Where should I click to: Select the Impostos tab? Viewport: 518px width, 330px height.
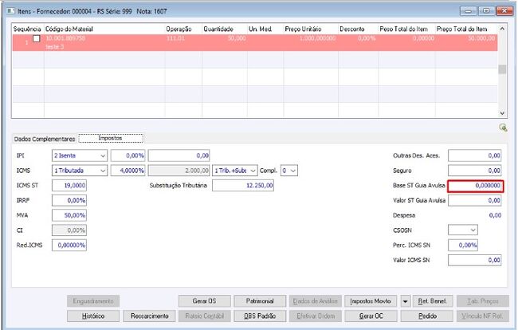click(111, 139)
